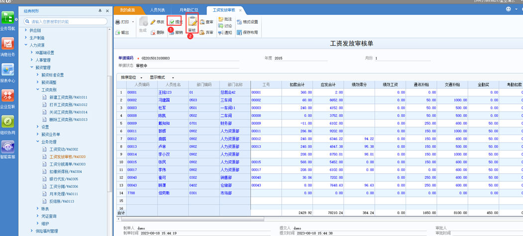Close the 经典树形 tree panel
This screenshot has height=236, width=523.
107,11
